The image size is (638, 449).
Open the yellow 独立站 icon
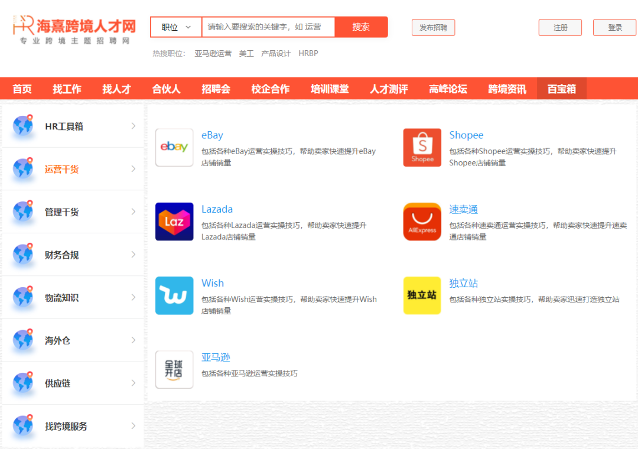tap(422, 295)
